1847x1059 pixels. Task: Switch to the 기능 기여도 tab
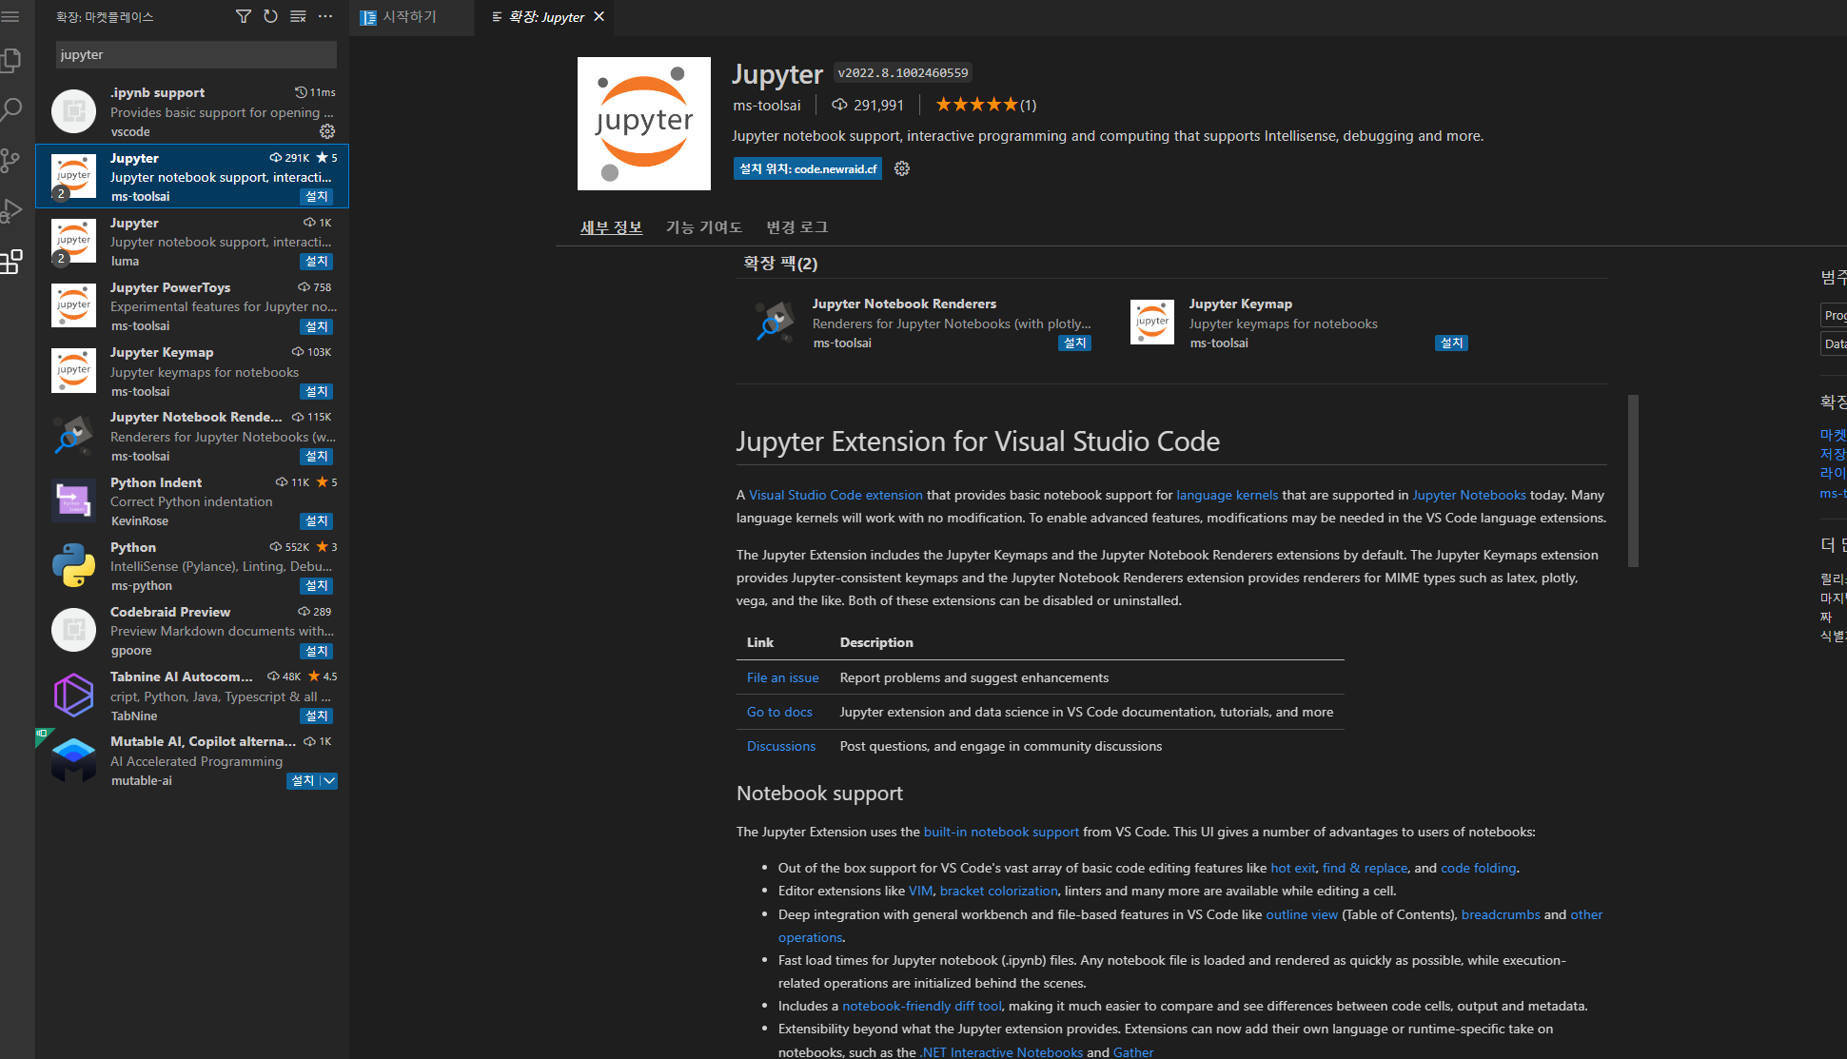pyautogui.click(x=703, y=227)
